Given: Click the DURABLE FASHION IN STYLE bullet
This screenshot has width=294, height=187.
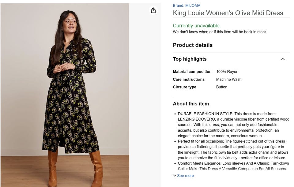Looking at the screenshot, I should 233,125.
